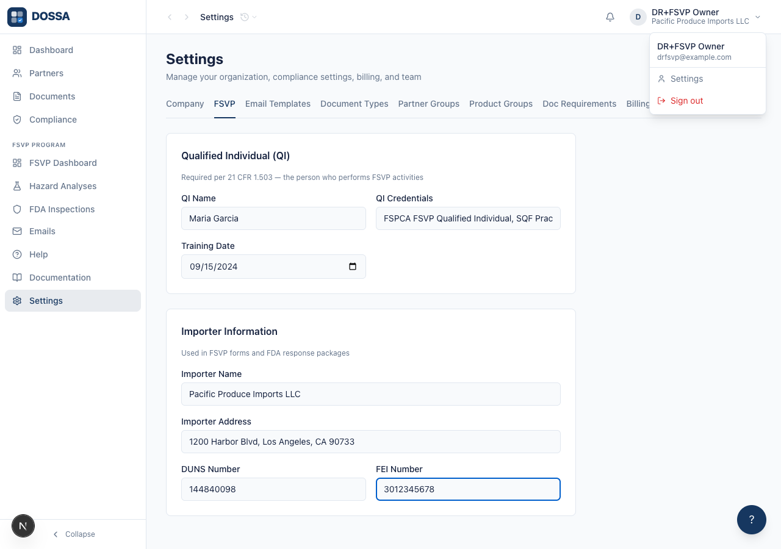Open the floating question mark help button
This screenshot has width=781, height=549.
752,520
